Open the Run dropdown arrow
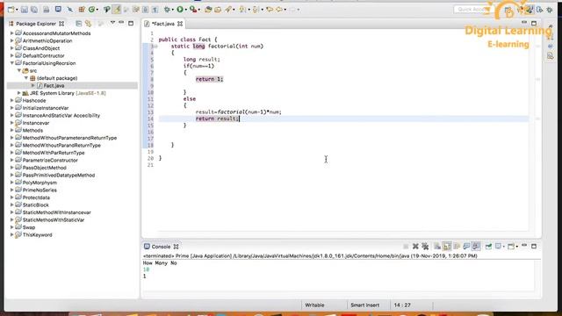562x316 pixels. 185,10
